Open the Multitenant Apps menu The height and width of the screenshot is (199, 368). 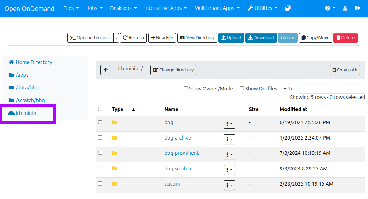(217, 8)
